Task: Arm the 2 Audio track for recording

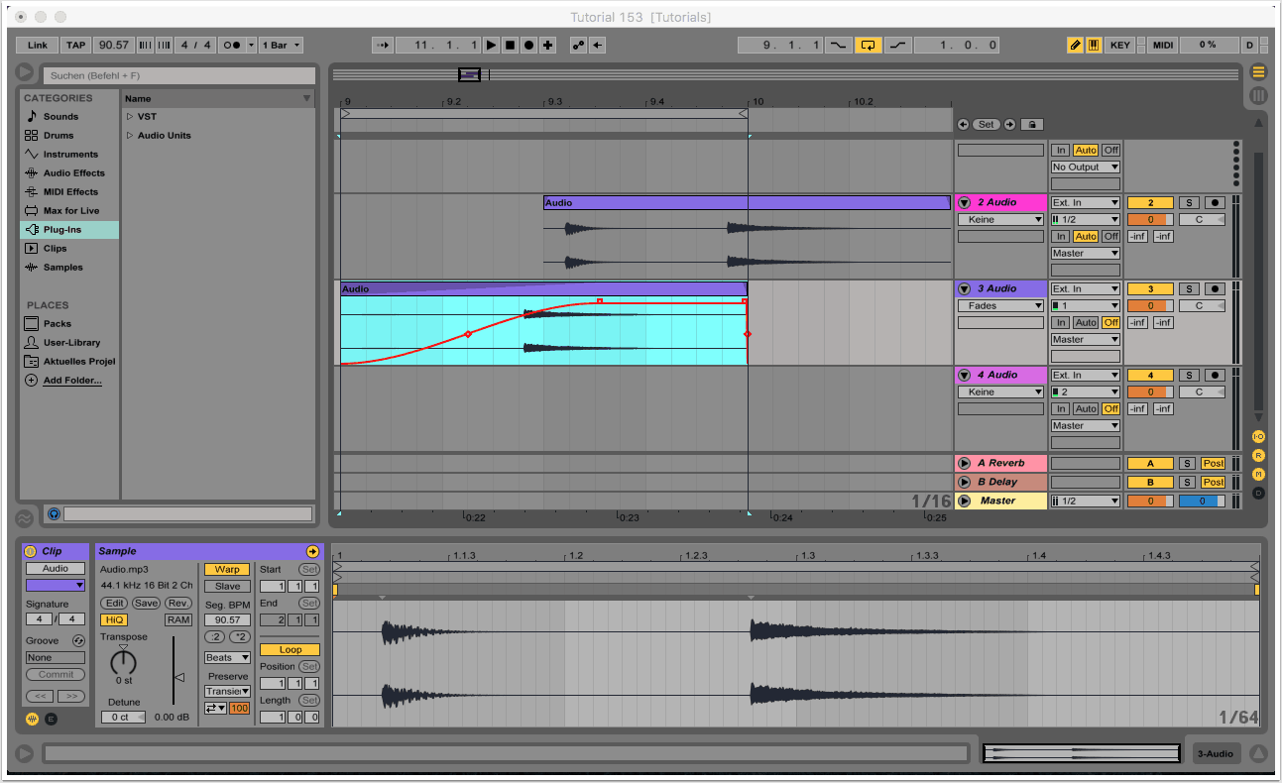Action: pyautogui.click(x=1215, y=203)
